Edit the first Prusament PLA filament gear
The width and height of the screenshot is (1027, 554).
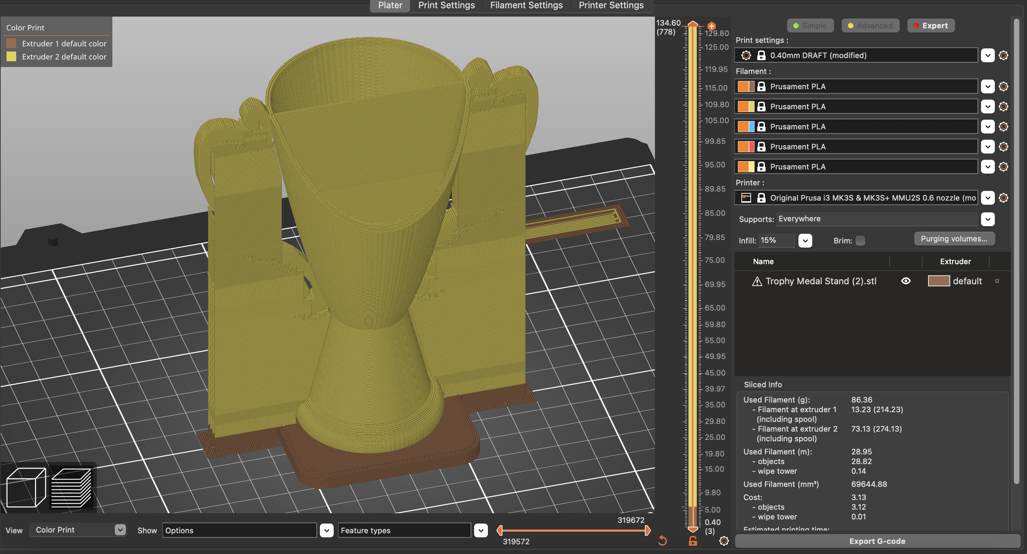[1003, 86]
